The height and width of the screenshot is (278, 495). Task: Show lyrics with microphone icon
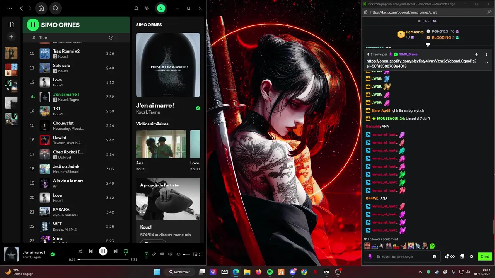coord(154,254)
